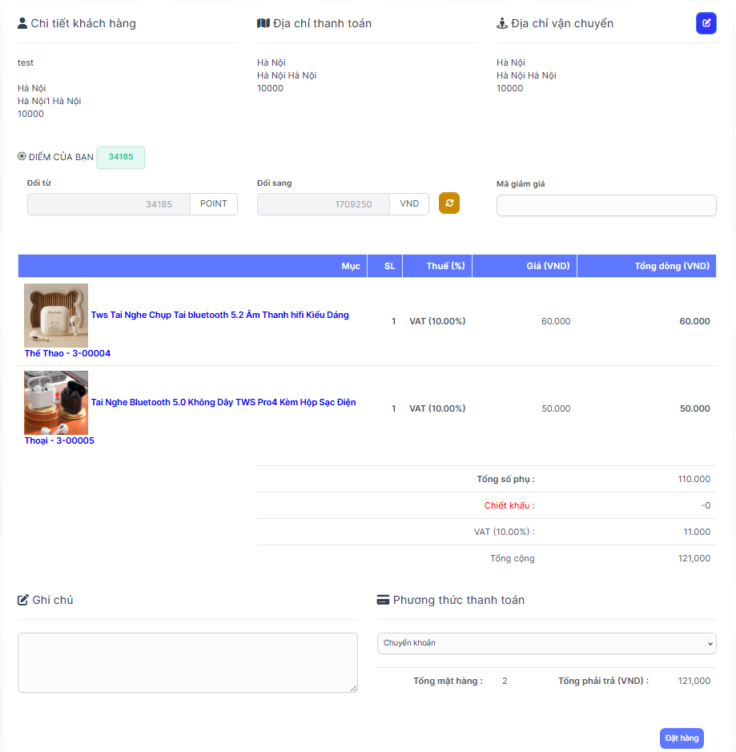Image resolution: width=736 pixels, height=752 pixels.
Task: Click the green 34185 points badge
Action: [121, 157]
